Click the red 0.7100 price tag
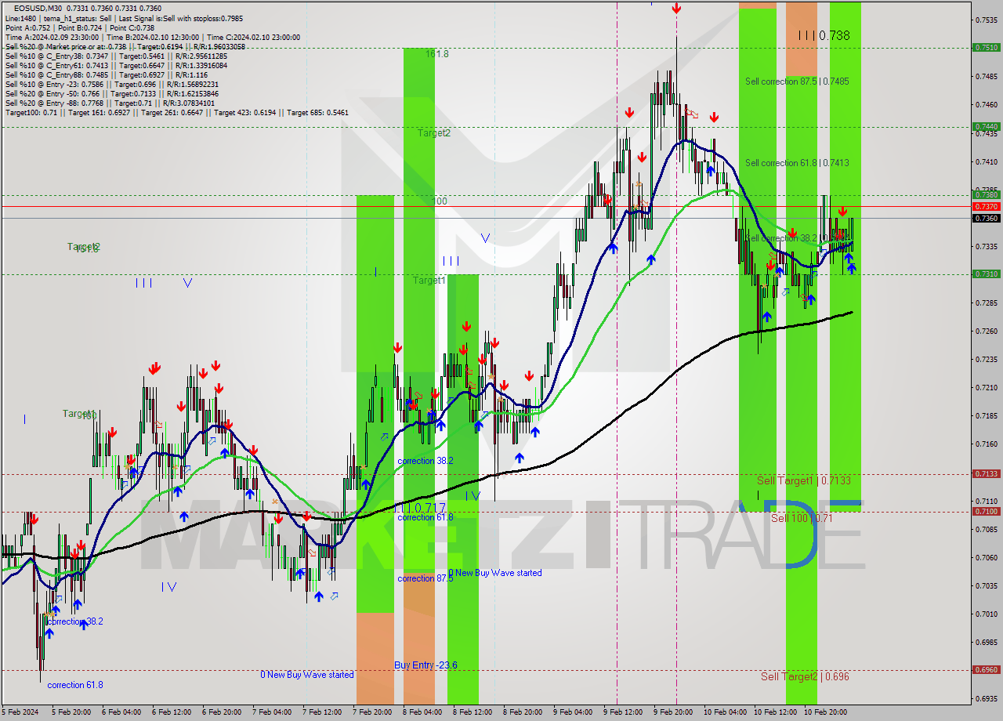1003x721 pixels. (985, 511)
